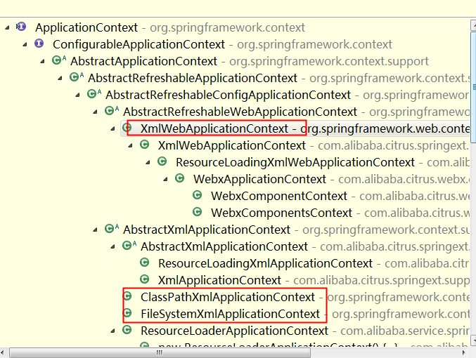Select AbstractRefreshableWebApplicationContext type name
The width and height of the screenshot is (476, 358).
[240, 112]
